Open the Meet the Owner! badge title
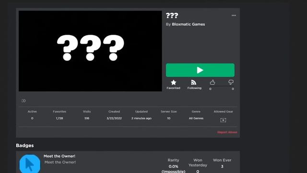Image resolution: width=307 pixels, height=173 pixels. (59, 156)
